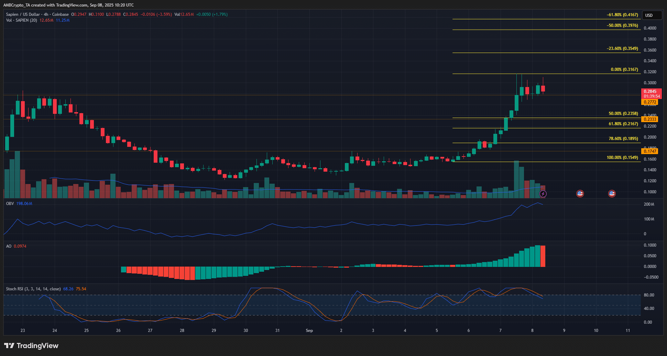Toggle the USD currency display button

point(652,15)
